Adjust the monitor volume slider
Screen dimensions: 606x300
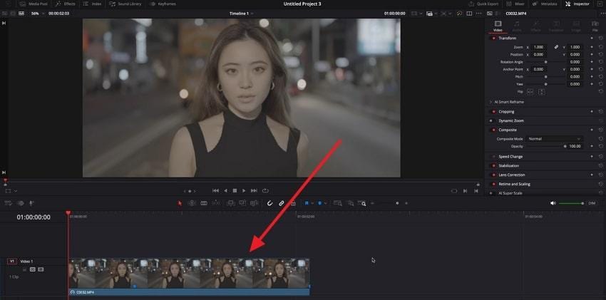(571, 203)
